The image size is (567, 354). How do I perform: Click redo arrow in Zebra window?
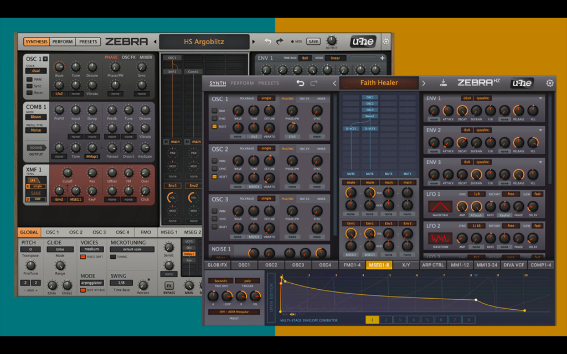[280, 41]
